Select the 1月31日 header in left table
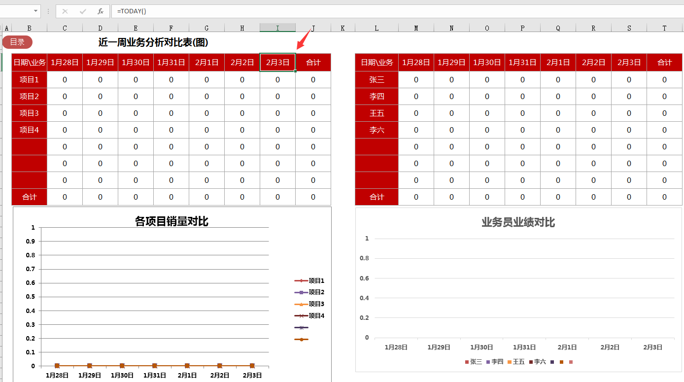This screenshot has height=382, width=684. pyautogui.click(x=171, y=63)
